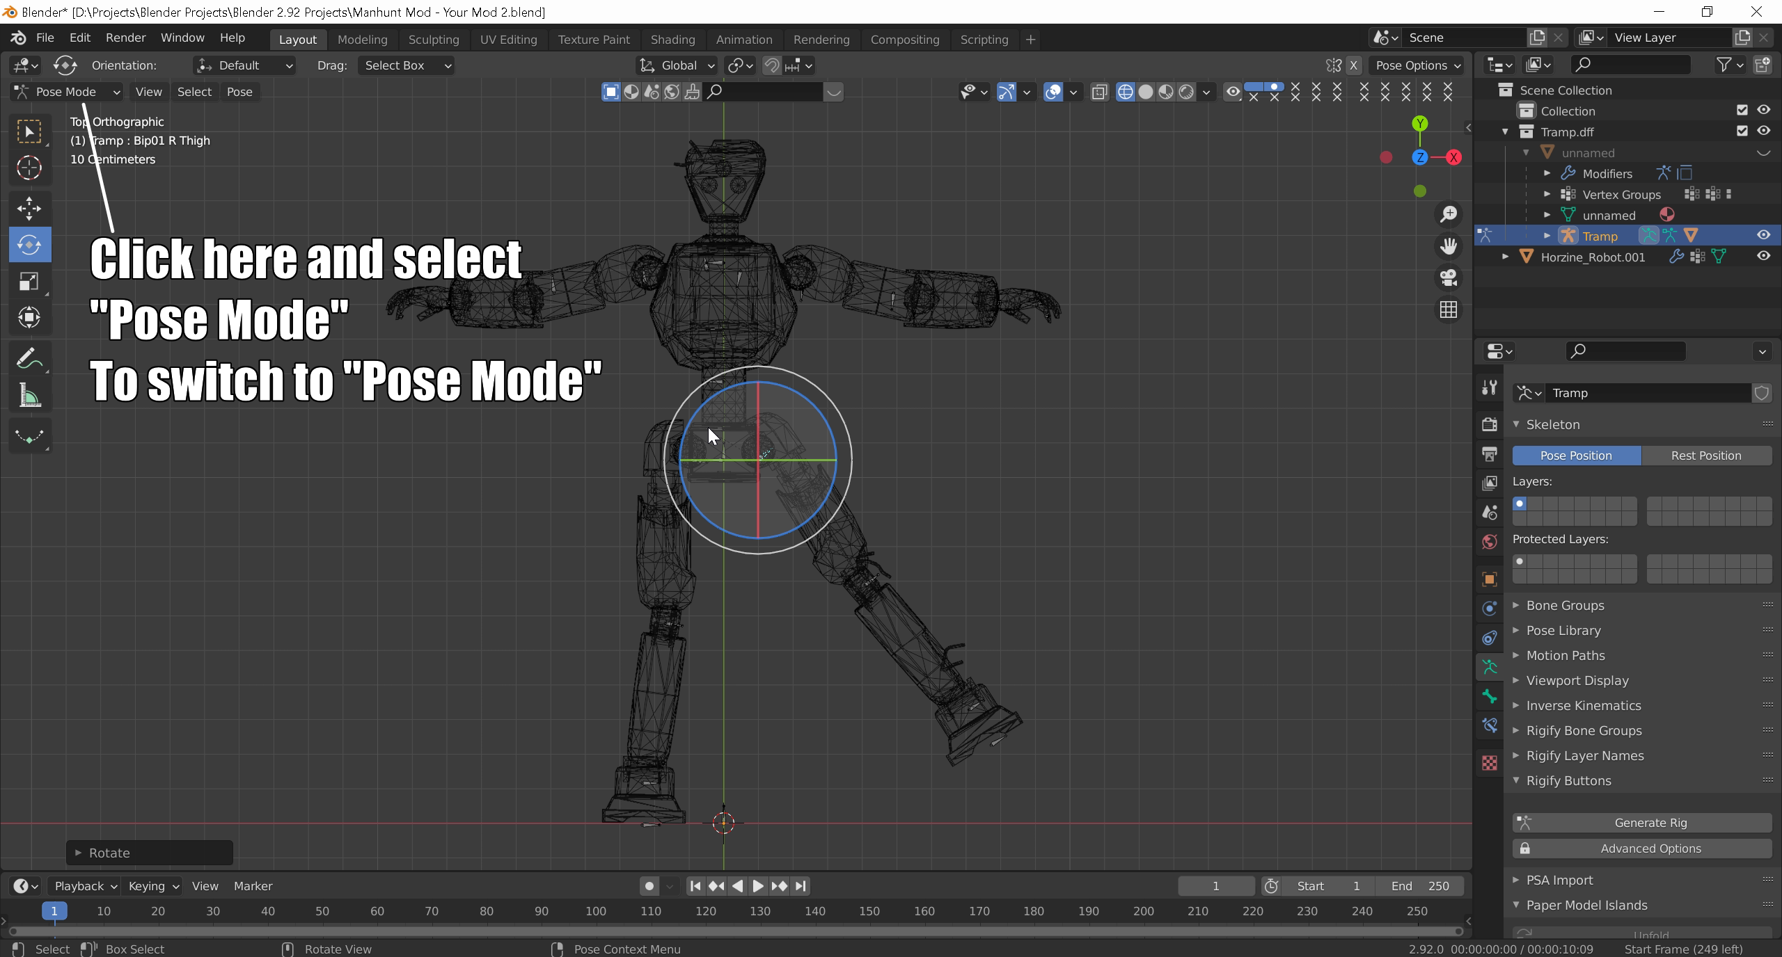The image size is (1782, 957).
Task: Toggle camera view icon in viewport
Action: click(1449, 278)
